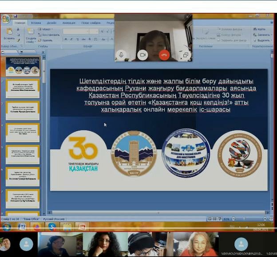Click the round Office button
Image resolution: width=277 pixels, height=257 pixels.
pos(5,19)
